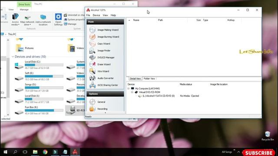This screenshot has width=278, height=156.
Task: Show hidden system tray icons
Action: pos(238,152)
